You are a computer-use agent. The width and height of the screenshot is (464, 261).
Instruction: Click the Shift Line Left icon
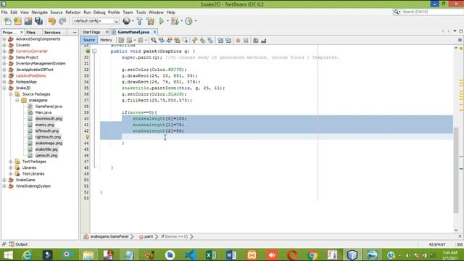220,41
